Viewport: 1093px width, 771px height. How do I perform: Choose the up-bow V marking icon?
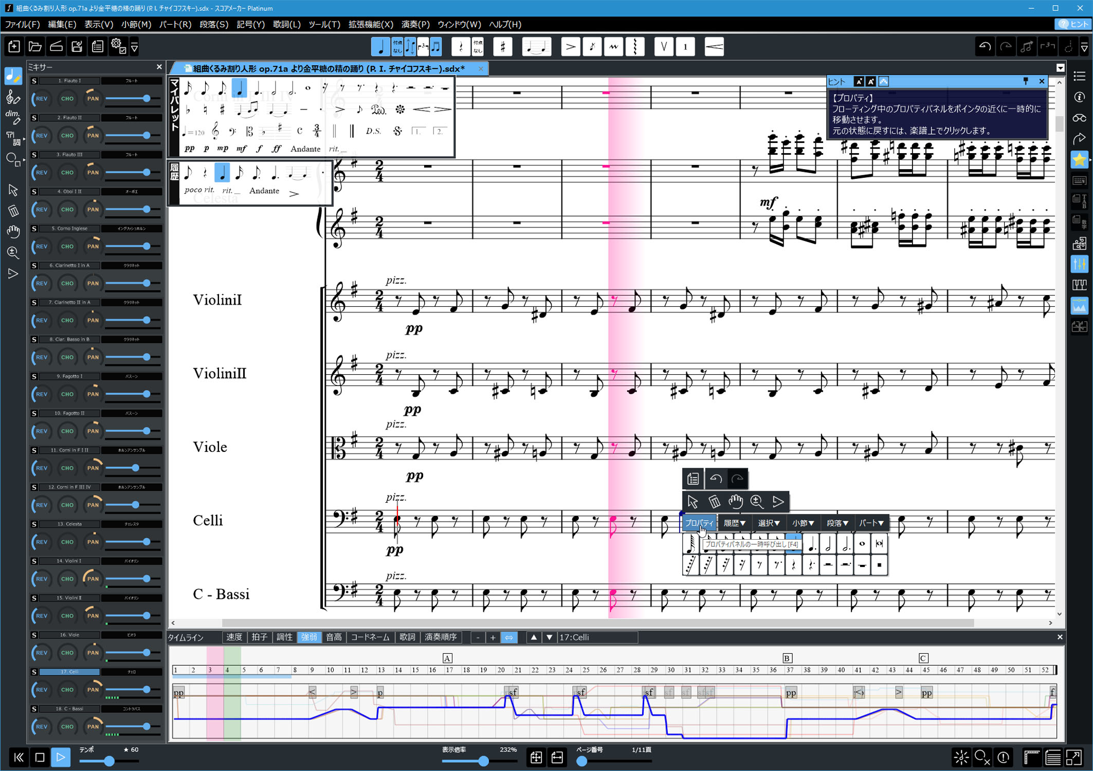coord(664,47)
